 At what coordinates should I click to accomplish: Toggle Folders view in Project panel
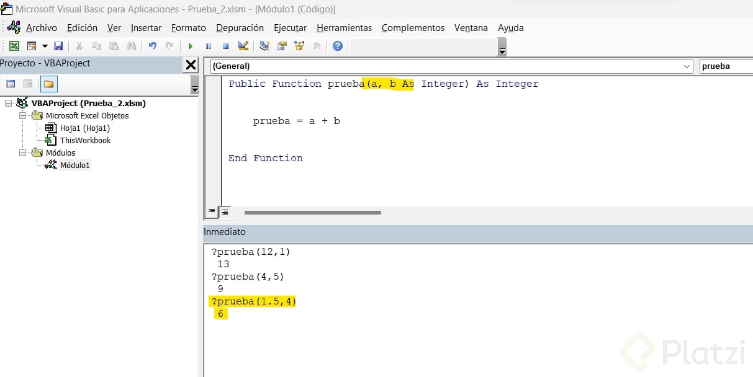tap(48, 84)
